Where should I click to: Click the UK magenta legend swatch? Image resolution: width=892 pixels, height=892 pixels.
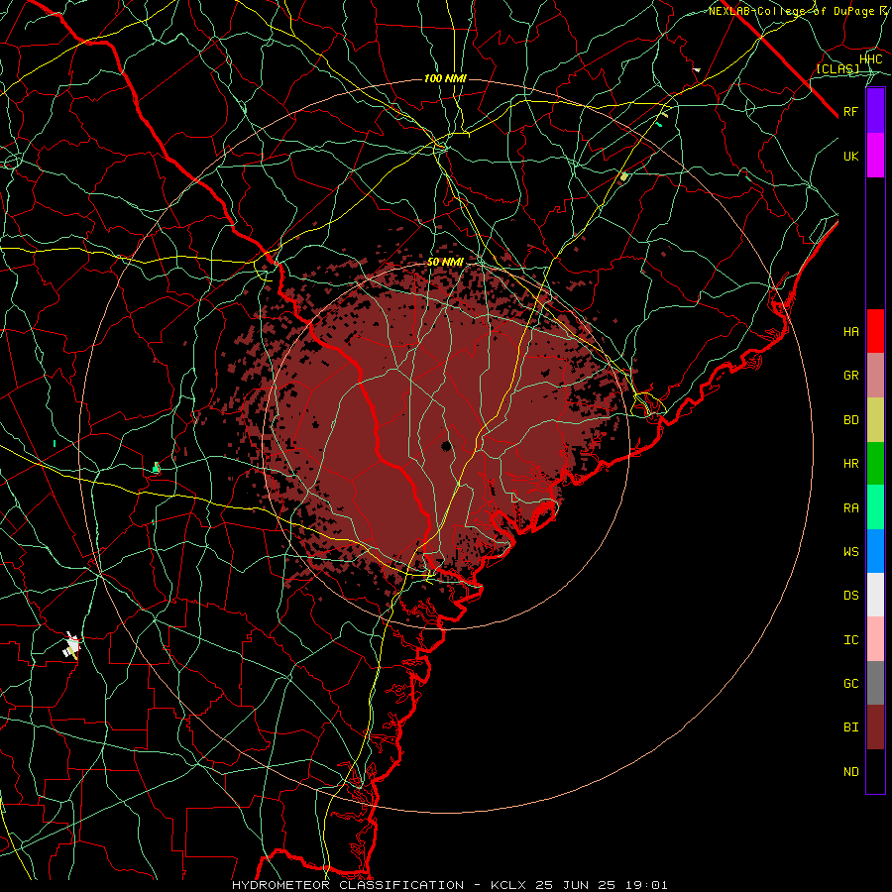pyautogui.click(x=875, y=156)
